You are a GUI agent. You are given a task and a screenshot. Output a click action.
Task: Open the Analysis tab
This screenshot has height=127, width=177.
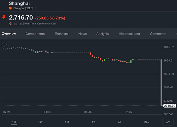[x=102, y=34]
